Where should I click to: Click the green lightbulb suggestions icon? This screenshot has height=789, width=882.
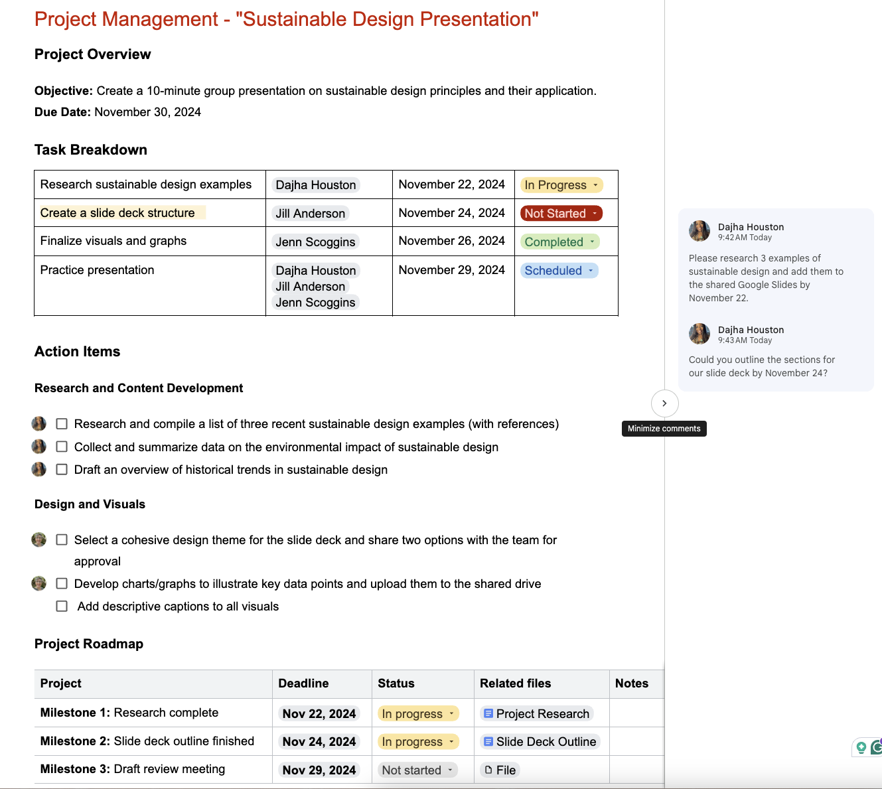[860, 748]
